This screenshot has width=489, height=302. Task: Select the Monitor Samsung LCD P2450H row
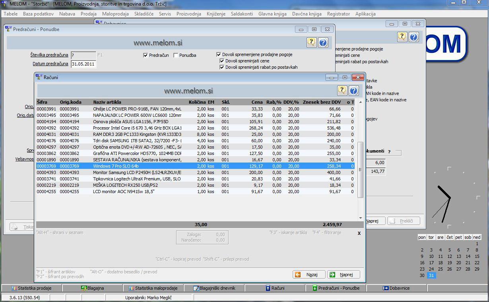pos(137,172)
